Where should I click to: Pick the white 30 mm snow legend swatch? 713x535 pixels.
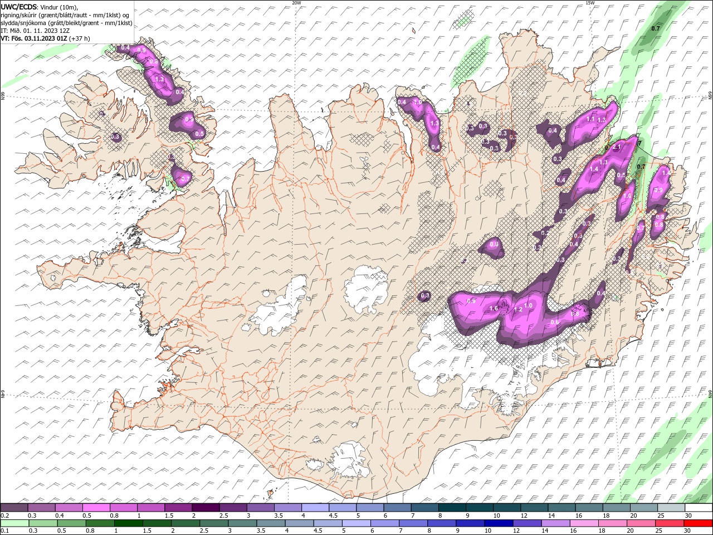699,508
